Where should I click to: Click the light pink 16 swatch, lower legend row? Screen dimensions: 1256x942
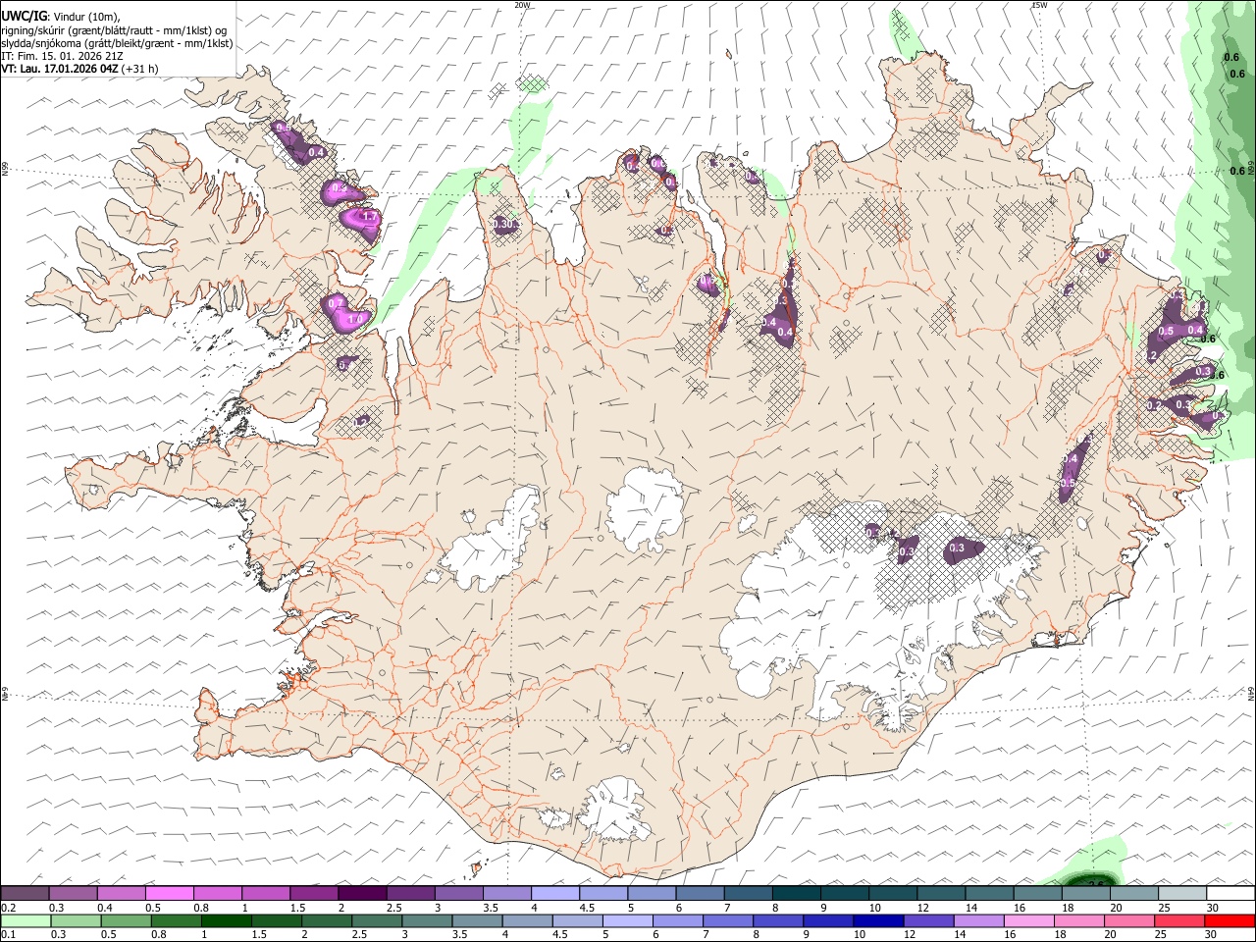(1030, 920)
